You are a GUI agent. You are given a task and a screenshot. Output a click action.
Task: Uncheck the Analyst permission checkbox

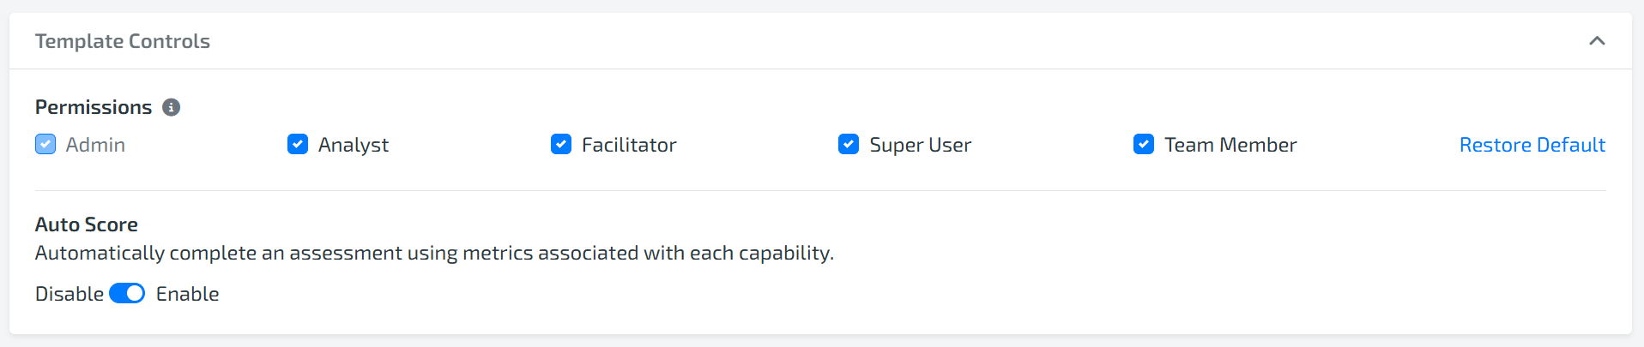click(298, 144)
